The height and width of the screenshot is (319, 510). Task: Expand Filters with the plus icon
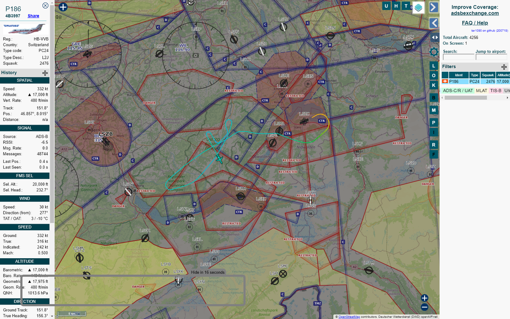[x=504, y=67]
